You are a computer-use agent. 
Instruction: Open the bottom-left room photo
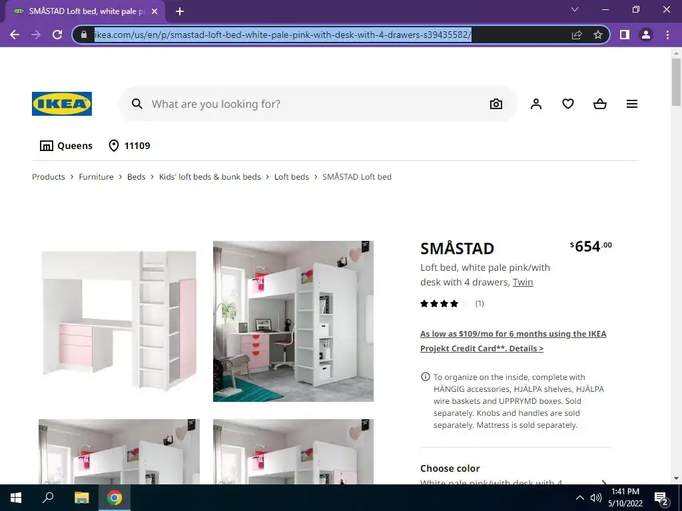click(119, 452)
